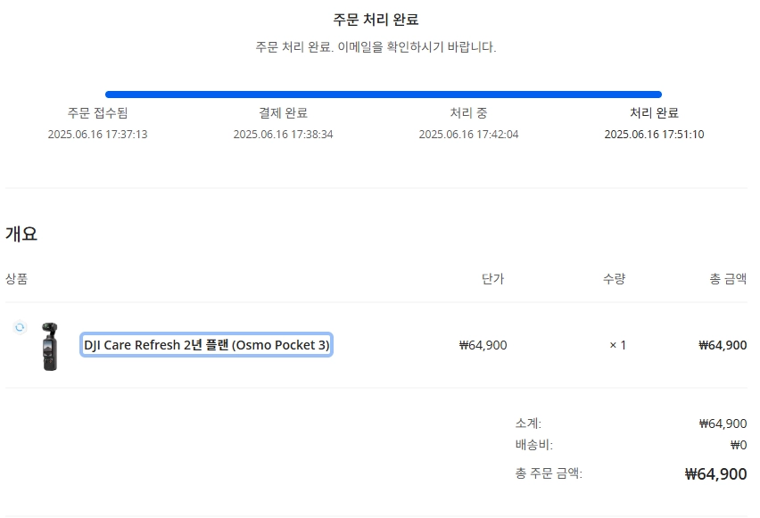Click the 상품 column header
The width and height of the screenshot is (760, 518).
[16, 279]
